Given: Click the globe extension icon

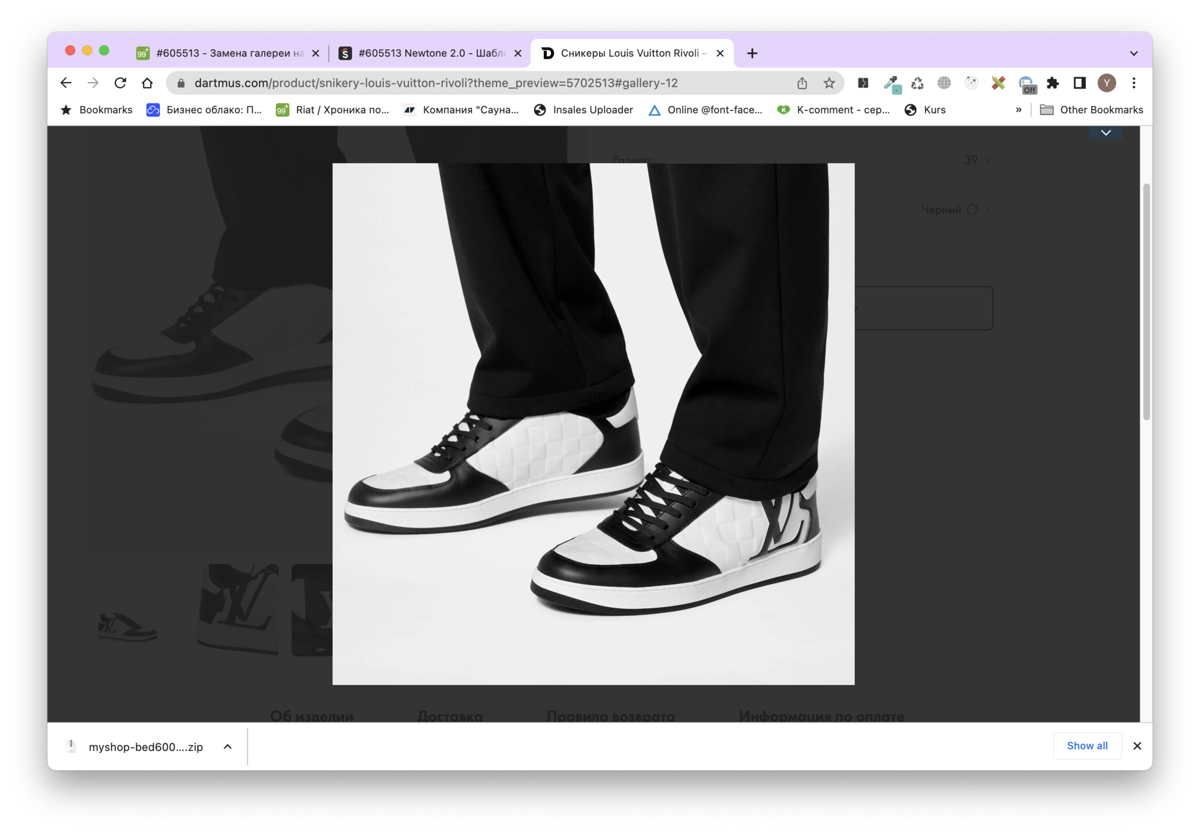Looking at the screenshot, I should (944, 83).
